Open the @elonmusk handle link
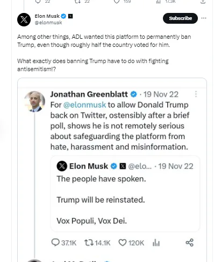This screenshot has width=214, height=262. pos(48,23)
